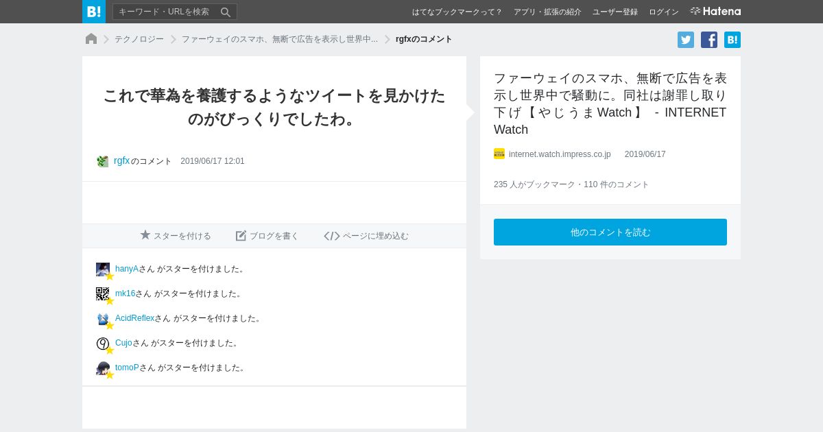
Task: Click 他のコメントを読む button
Action: point(610,232)
